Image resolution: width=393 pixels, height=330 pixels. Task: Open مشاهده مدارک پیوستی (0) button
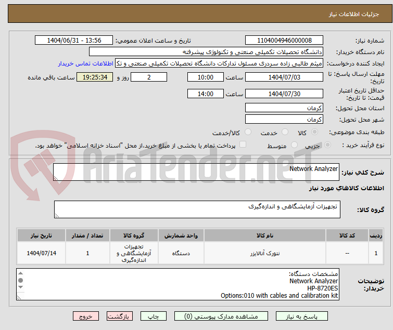tap(221, 316)
